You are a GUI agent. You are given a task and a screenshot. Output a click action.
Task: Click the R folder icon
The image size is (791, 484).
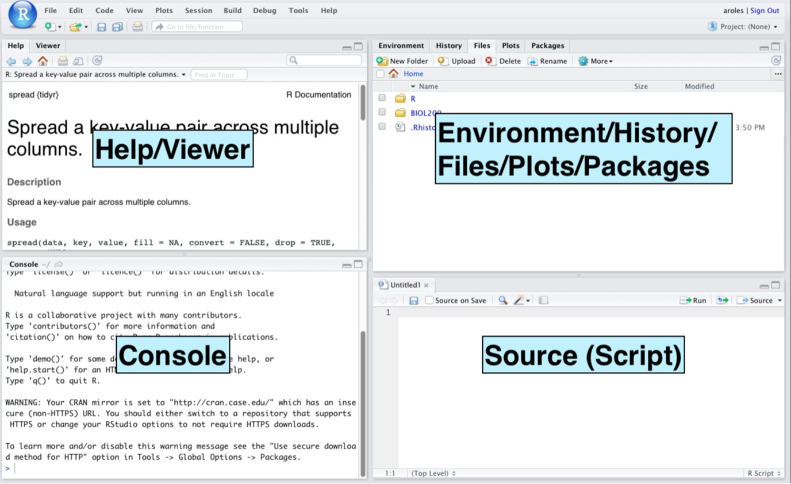[400, 99]
